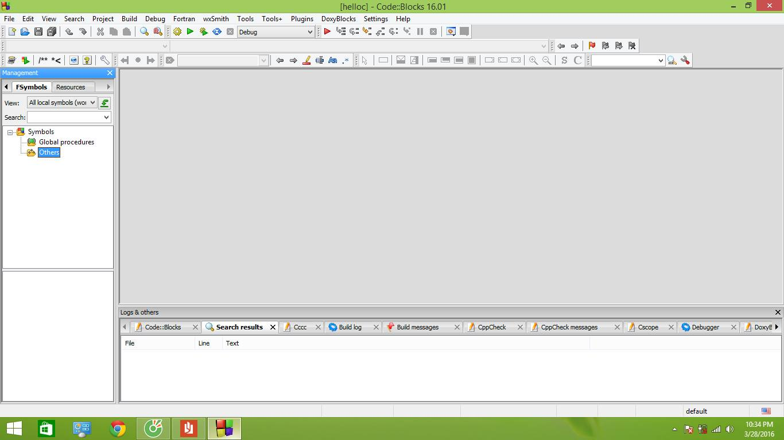The height and width of the screenshot is (440, 784).
Task: Click the Undo arrow icon
Action: pos(69,32)
